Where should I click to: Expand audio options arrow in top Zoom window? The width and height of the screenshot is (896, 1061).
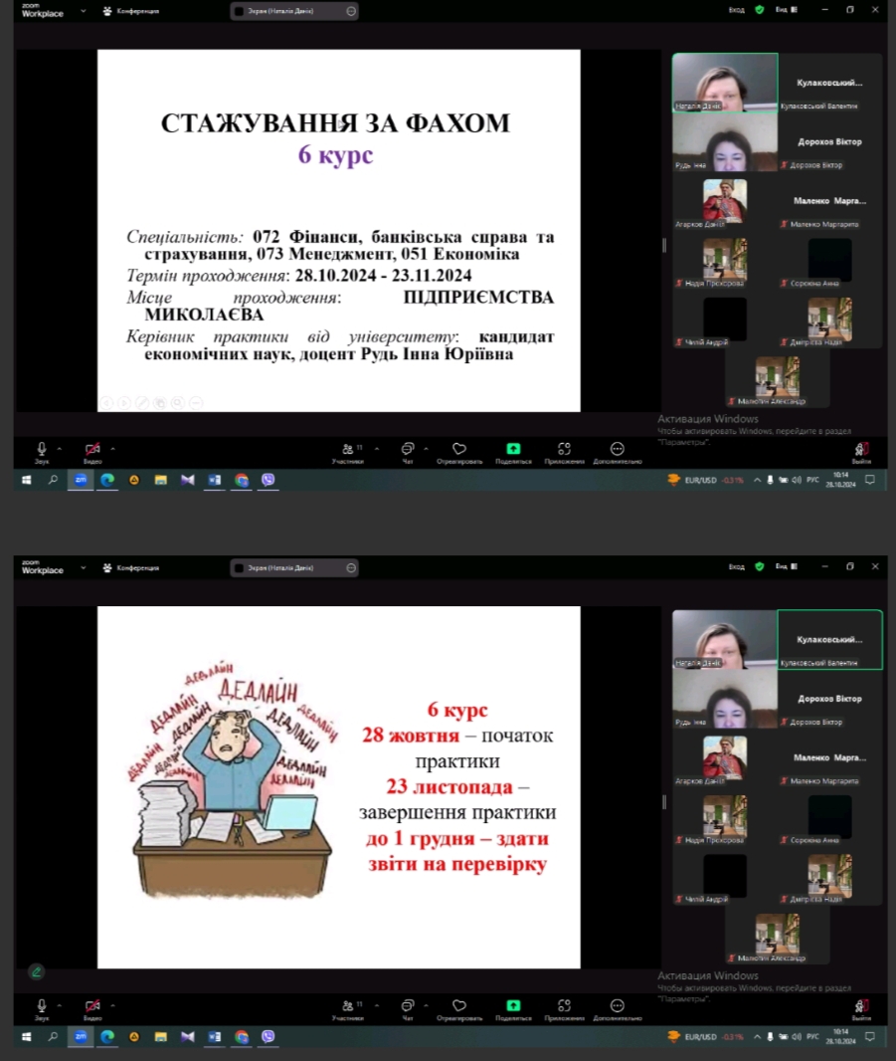click(59, 448)
